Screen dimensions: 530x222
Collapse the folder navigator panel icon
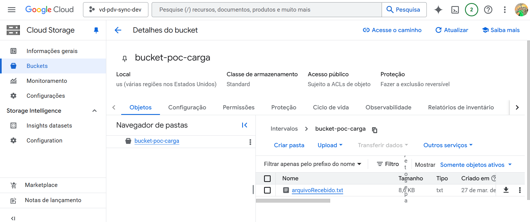pos(244,125)
